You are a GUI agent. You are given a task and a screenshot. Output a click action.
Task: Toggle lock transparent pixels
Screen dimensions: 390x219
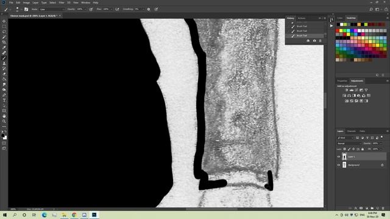[x=344, y=149]
